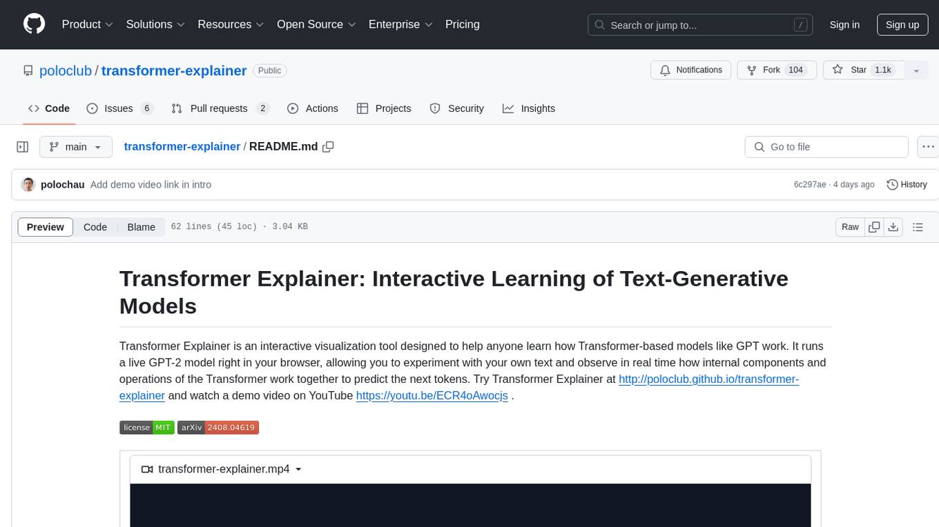Click the Sign up button
Viewport: 939px width, 527px height.
point(902,25)
